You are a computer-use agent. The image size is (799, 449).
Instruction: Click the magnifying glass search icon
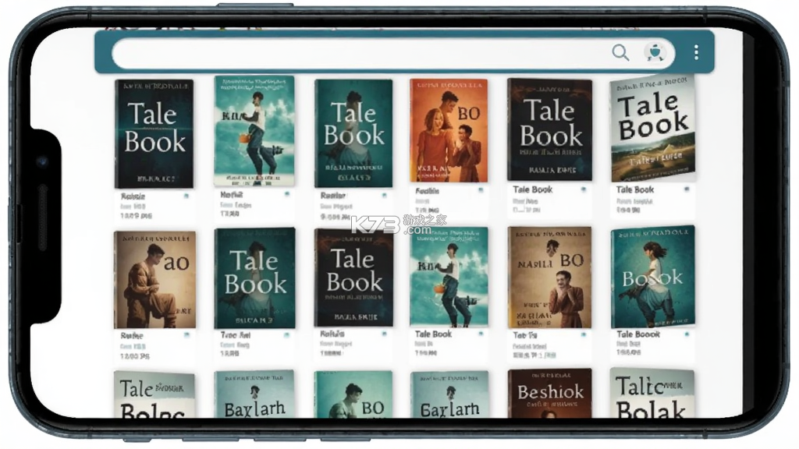click(620, 52)
